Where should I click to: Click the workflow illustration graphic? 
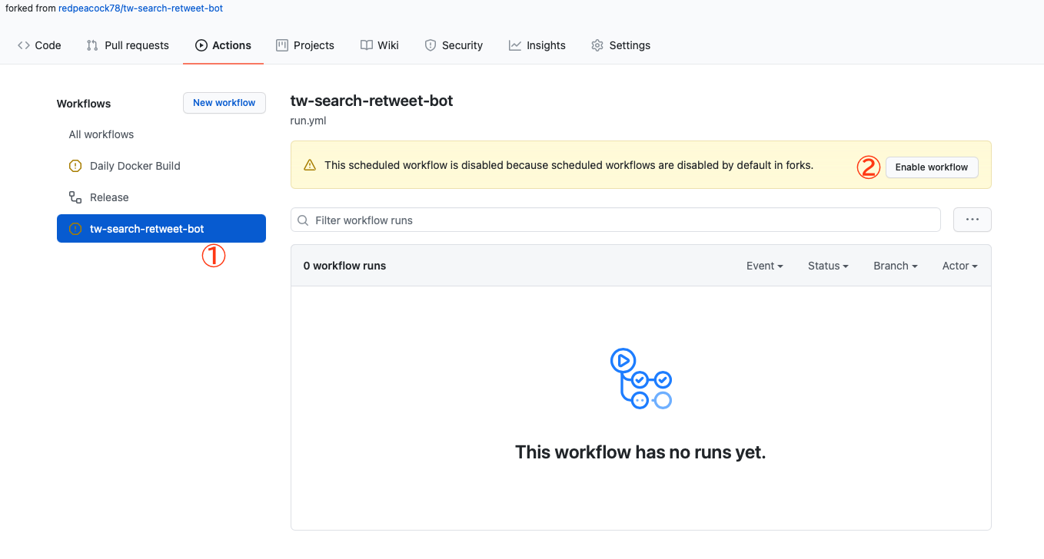[x=641, y=379]
